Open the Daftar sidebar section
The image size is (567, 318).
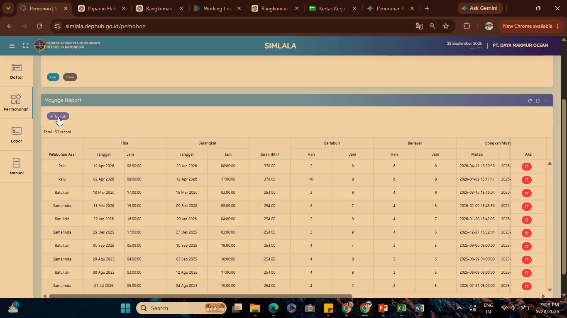tap(17, 71)
